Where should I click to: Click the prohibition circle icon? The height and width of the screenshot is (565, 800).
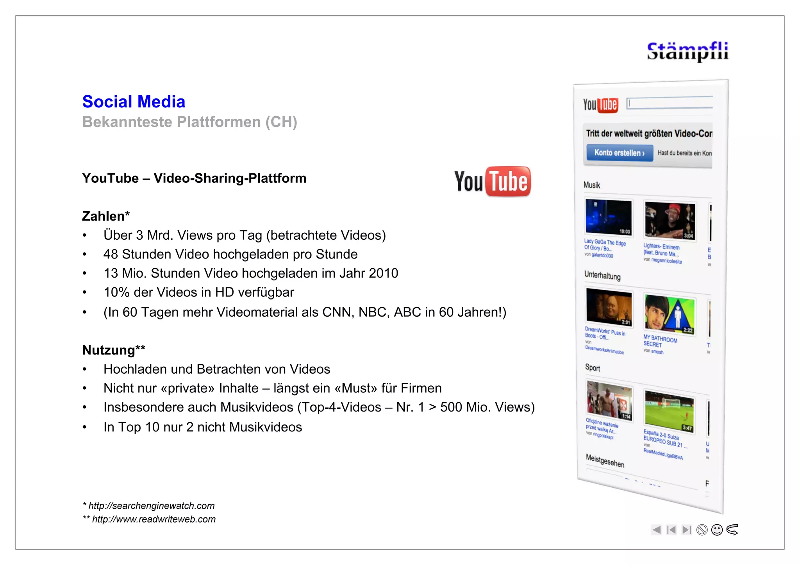[702, 530]
